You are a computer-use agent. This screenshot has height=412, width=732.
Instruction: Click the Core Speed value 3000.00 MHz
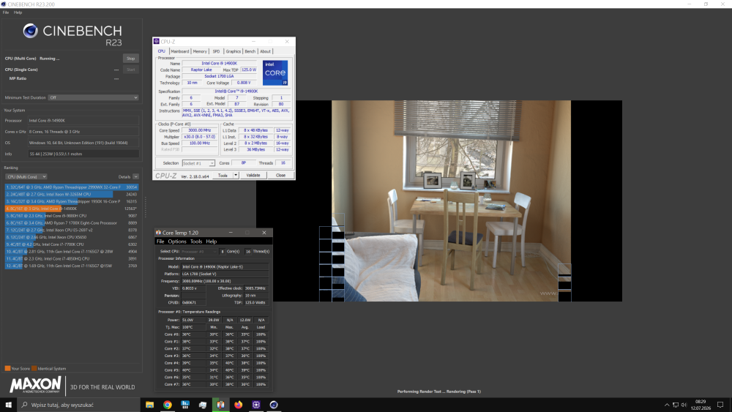(x=199, y=131)
